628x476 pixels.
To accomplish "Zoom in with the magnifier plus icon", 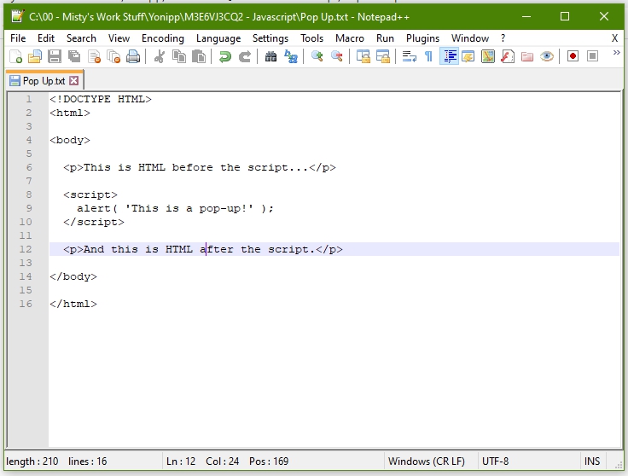I will click(x=317, y=56).
